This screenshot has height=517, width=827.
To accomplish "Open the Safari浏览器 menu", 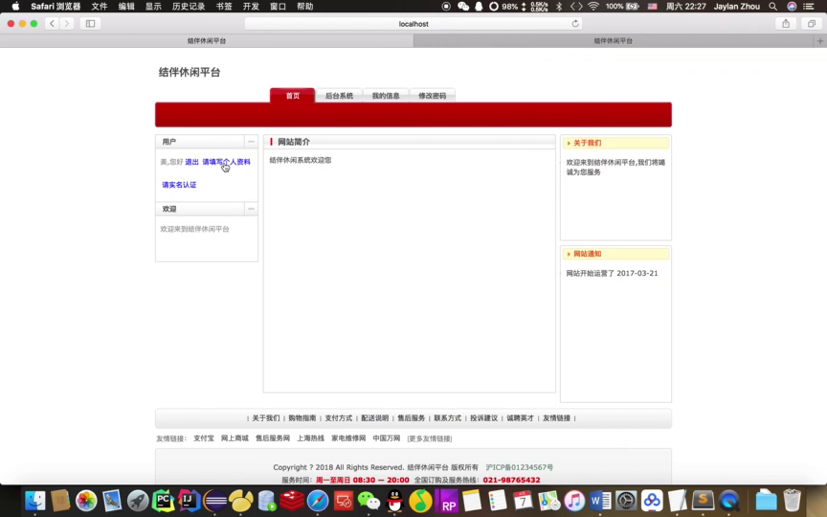I will click(56, 7).
